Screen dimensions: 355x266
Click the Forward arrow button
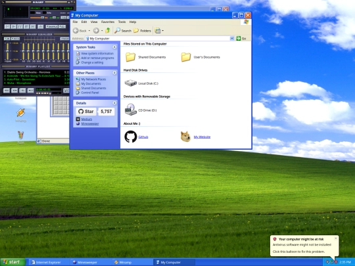tap(96, 30)
